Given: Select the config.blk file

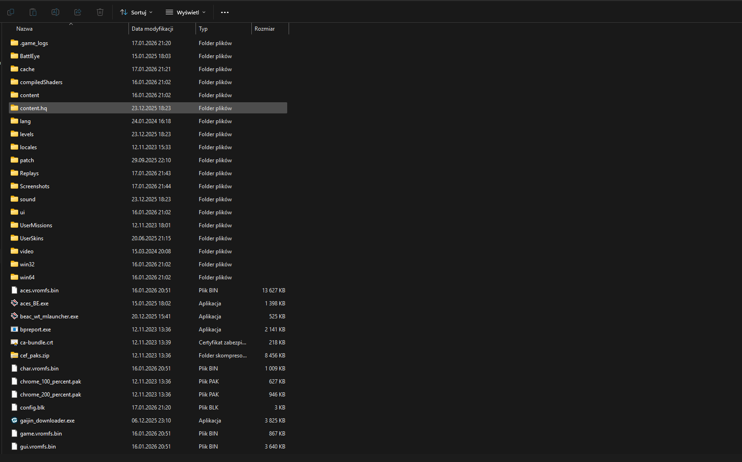Looking at the screenshot, I should [x=33, y=408].
